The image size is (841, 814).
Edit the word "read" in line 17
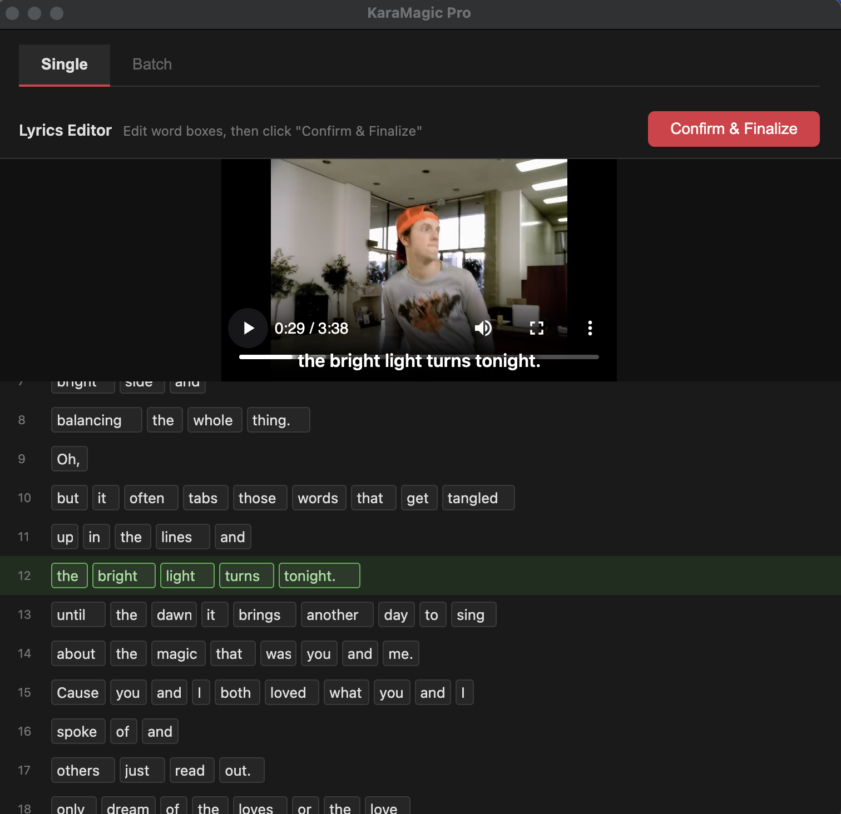pyautogui.click(x=192, y=770)
